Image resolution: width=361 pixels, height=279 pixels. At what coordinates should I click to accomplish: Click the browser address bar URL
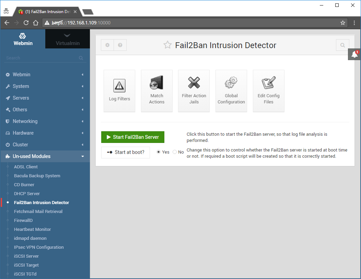(81, 23)
